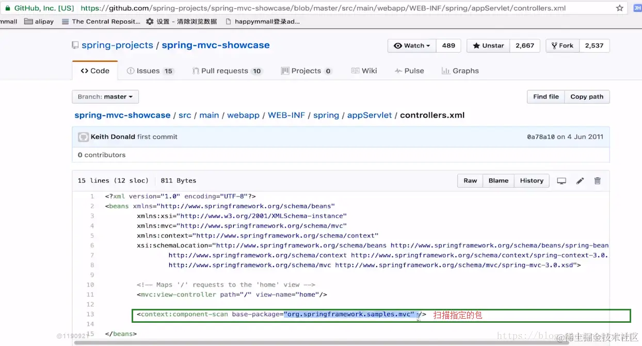Switch to the Pulse tab
This screenshot has width=642, height=346.
pos(409,71)
